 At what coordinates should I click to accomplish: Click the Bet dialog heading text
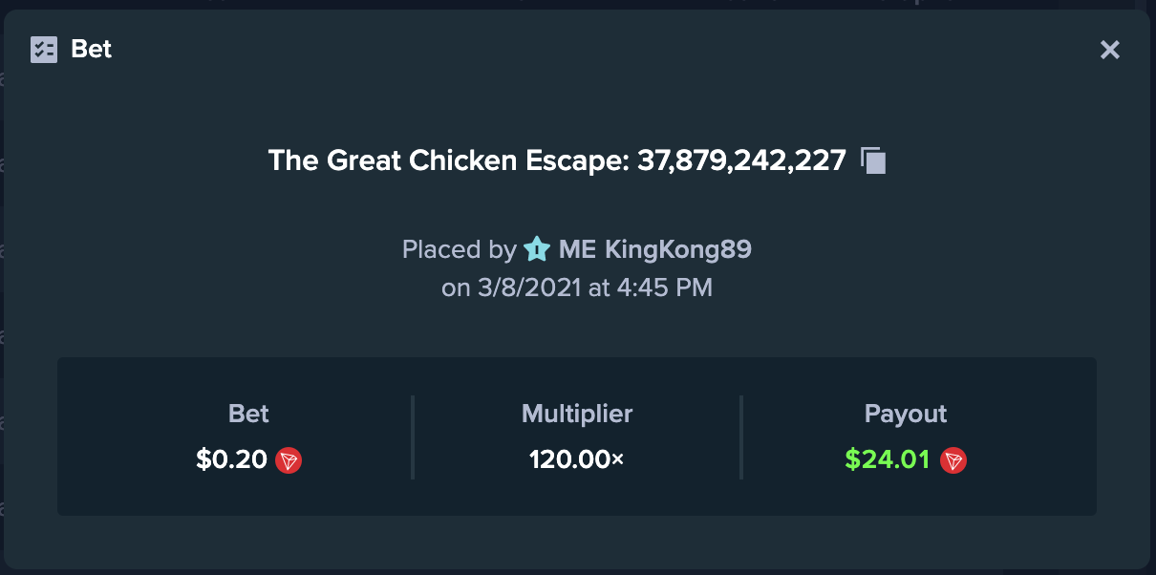coord(92,49)
